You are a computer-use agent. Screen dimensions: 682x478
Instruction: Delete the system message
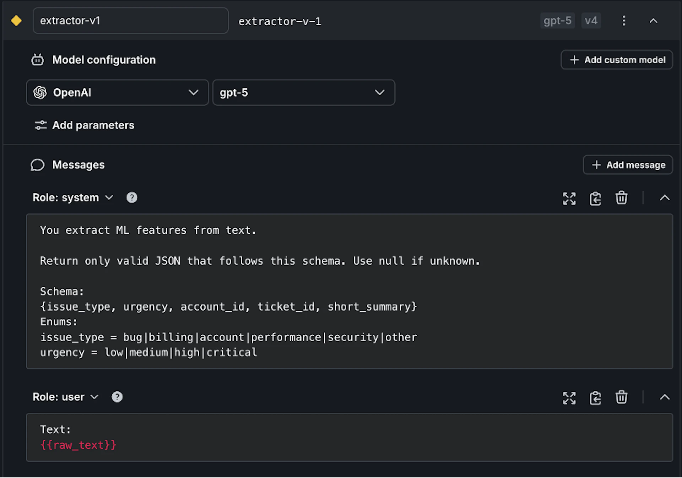(x=621, y=198)
